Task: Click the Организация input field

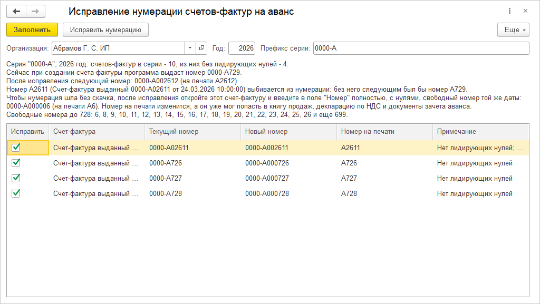Action: click(x=118, y=48)
